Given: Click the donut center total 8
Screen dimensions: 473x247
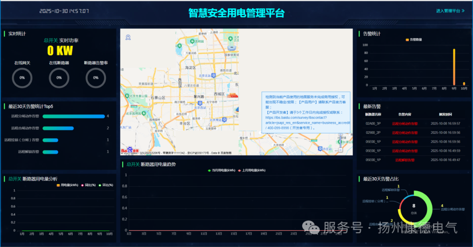Looking at the screenshot, I should [414, 206].
